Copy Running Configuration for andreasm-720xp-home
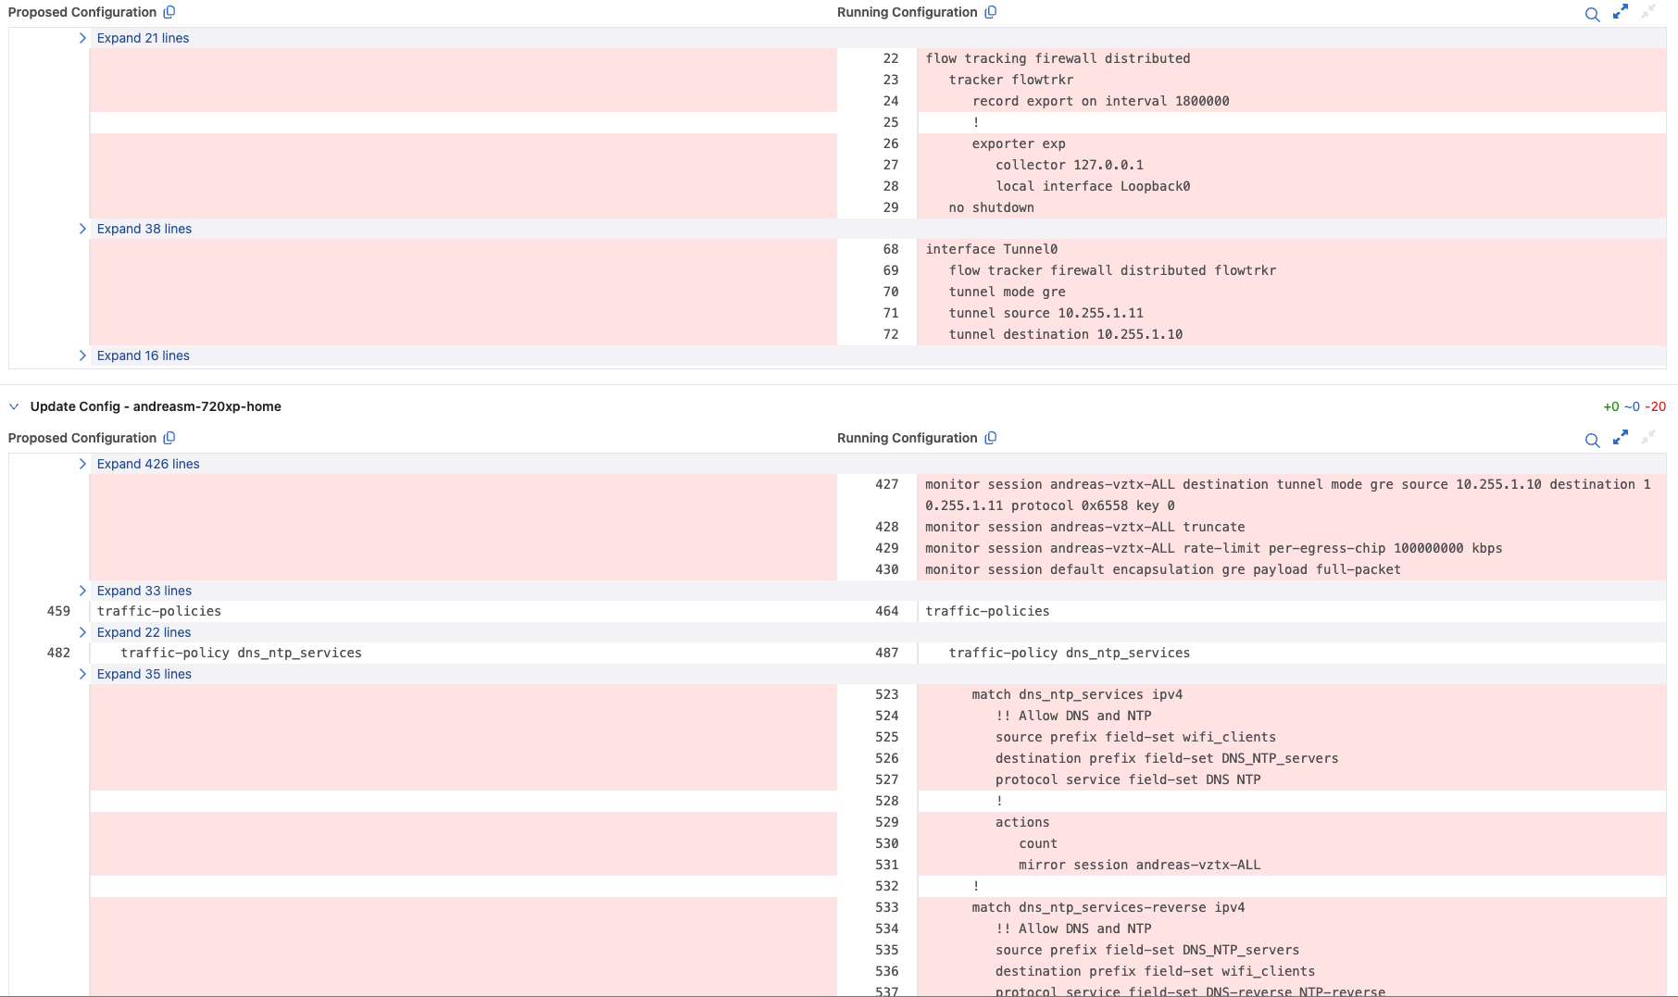This screenshot has height=997, width=1678. tap(990, 438)
